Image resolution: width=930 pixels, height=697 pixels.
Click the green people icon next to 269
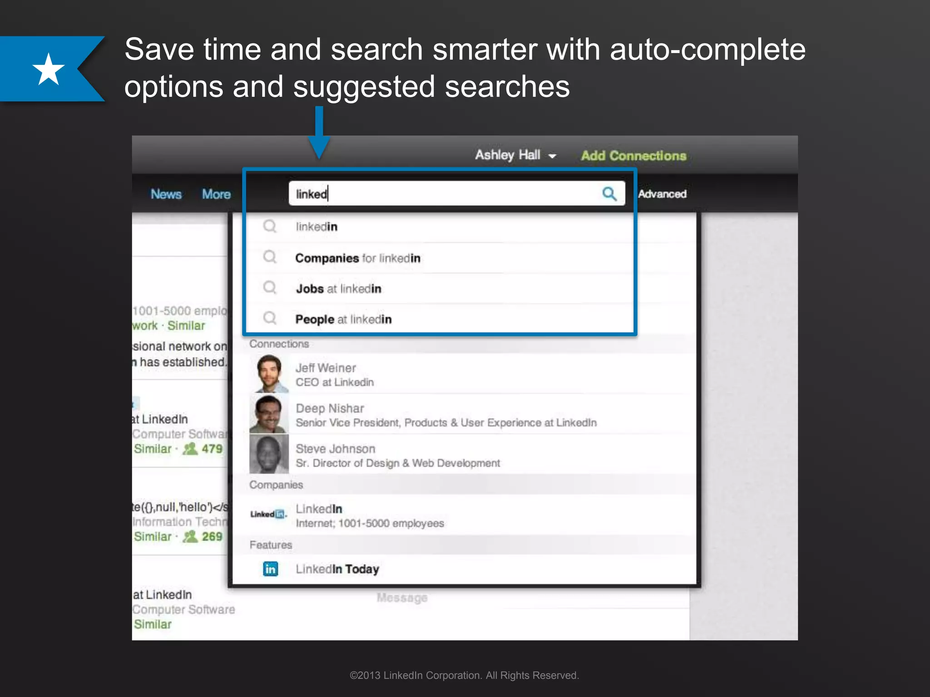pyautogui.click(x=190, y=536)
